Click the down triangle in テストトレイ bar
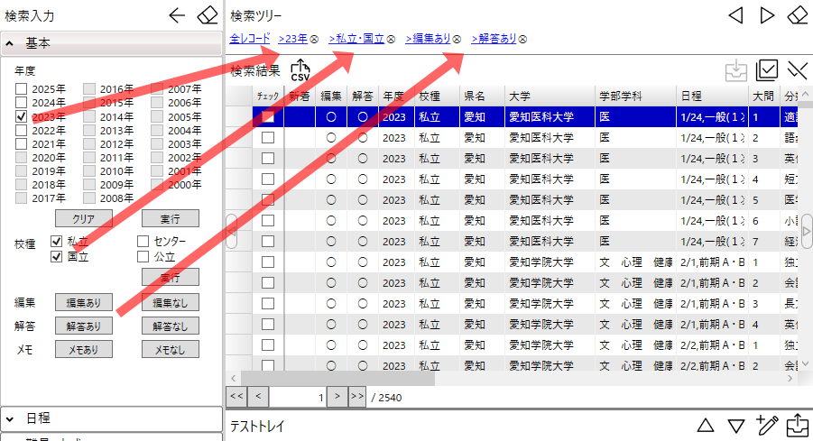Image resolution: width=813 pixels, height=441 pixels. pos(736,426)
